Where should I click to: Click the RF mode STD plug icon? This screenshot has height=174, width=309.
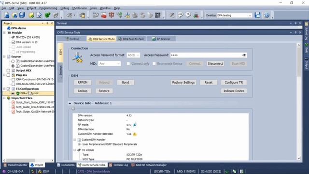pos(135,125)
